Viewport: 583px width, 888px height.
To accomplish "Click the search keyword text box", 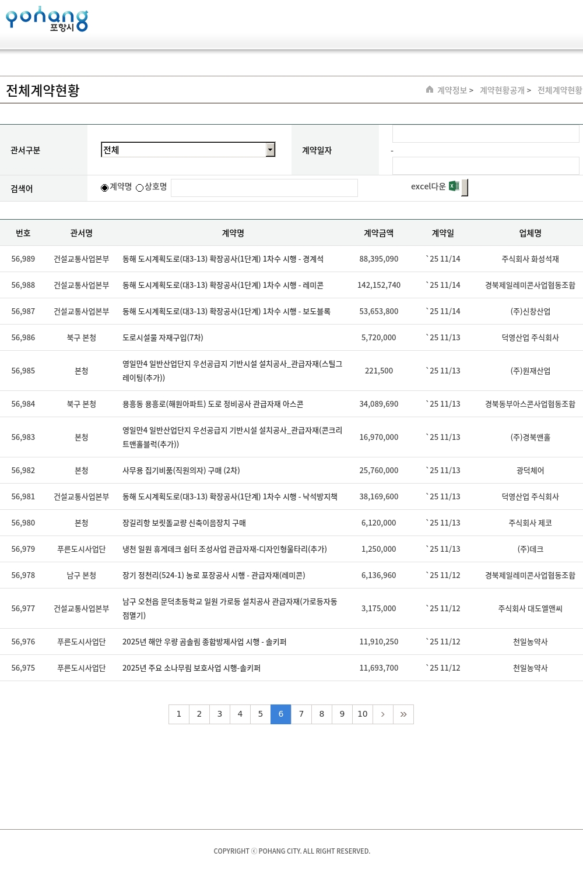I will click(x=264, y=188).
